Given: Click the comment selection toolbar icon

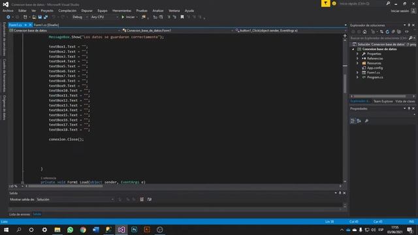Looking at the screenshot, I should click(169, 17).
